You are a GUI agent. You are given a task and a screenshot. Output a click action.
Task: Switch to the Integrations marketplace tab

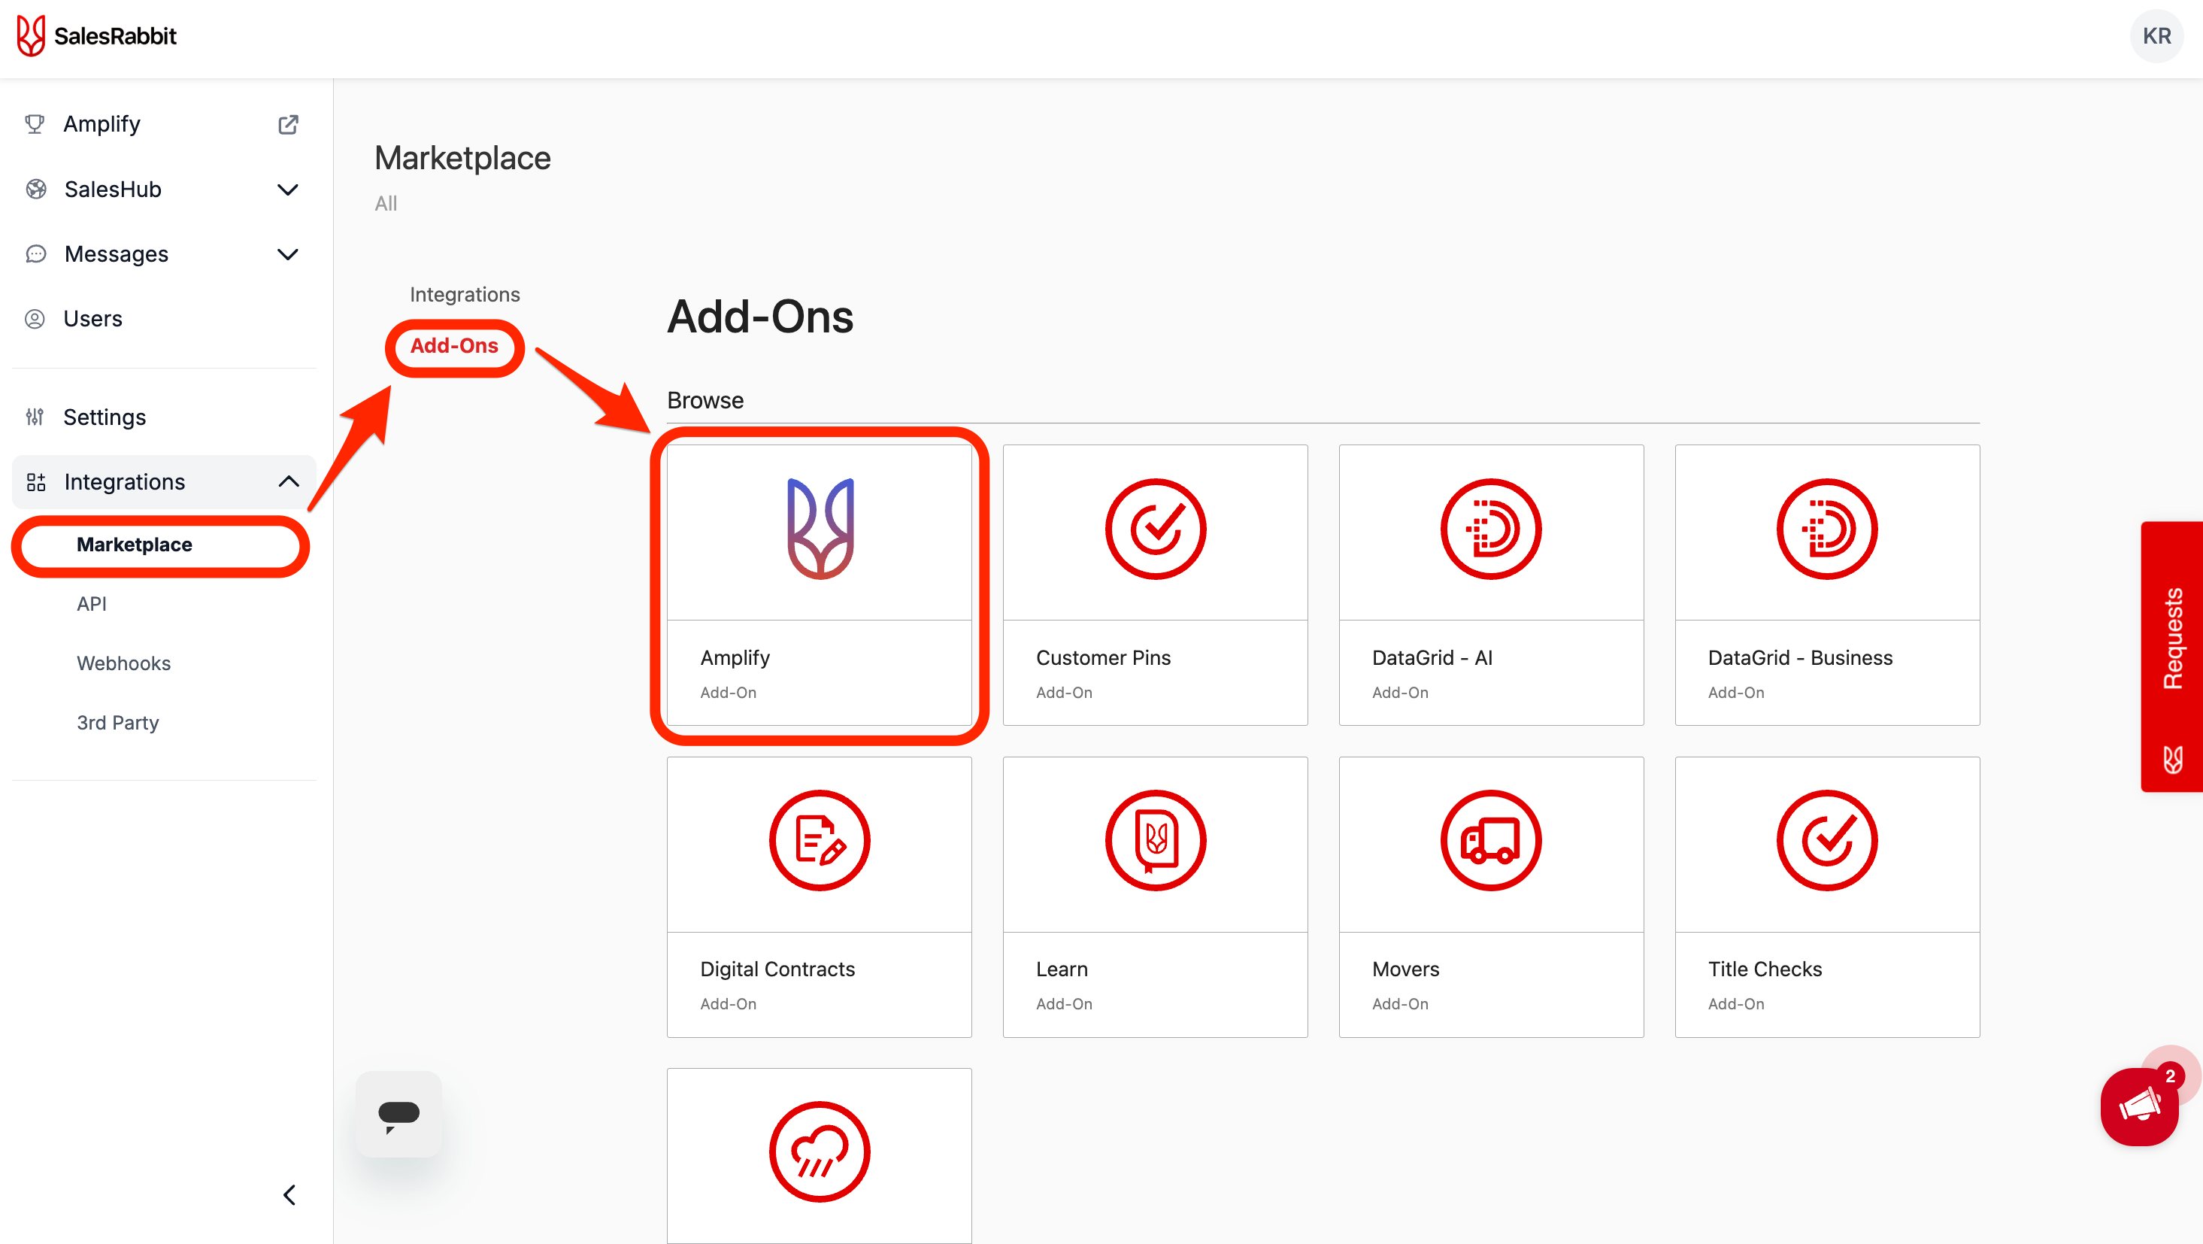coord(465,294)
